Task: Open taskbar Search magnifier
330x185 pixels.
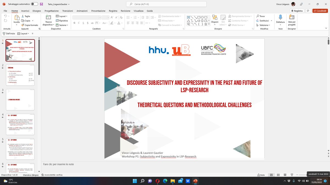Action: (142, 181)
